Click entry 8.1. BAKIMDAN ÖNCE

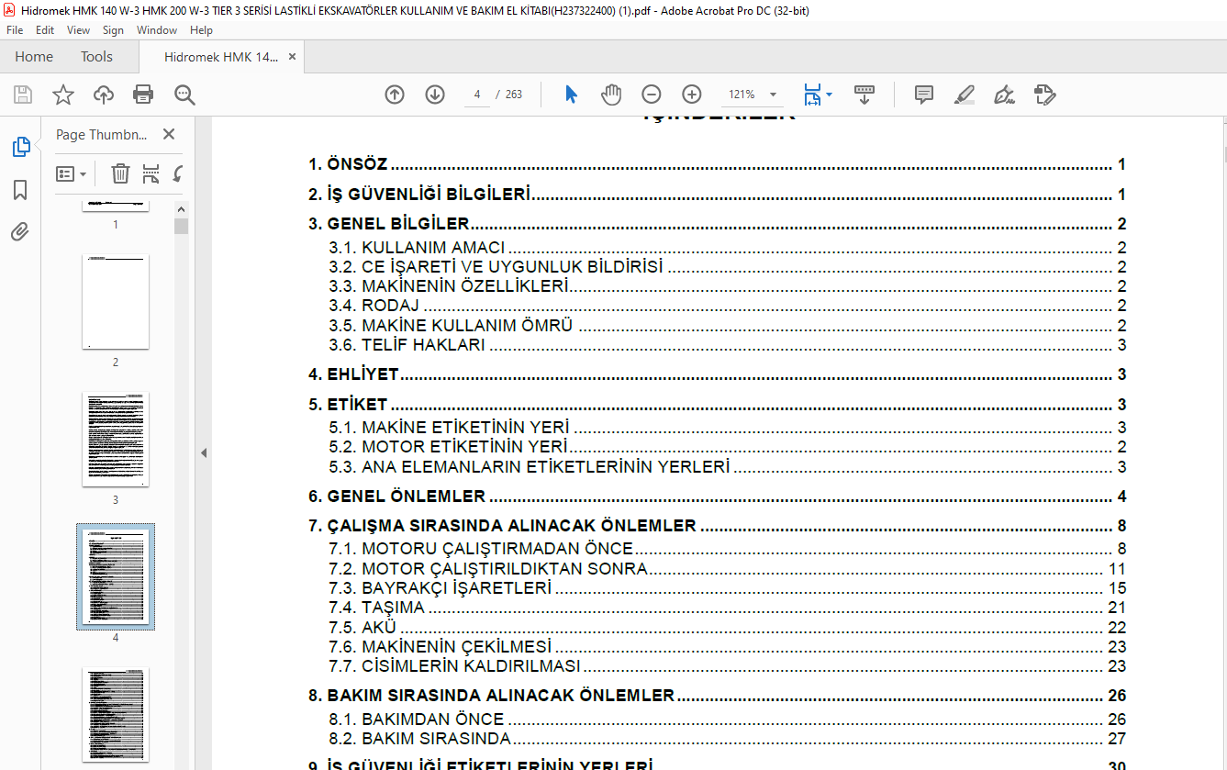(728, 720)
